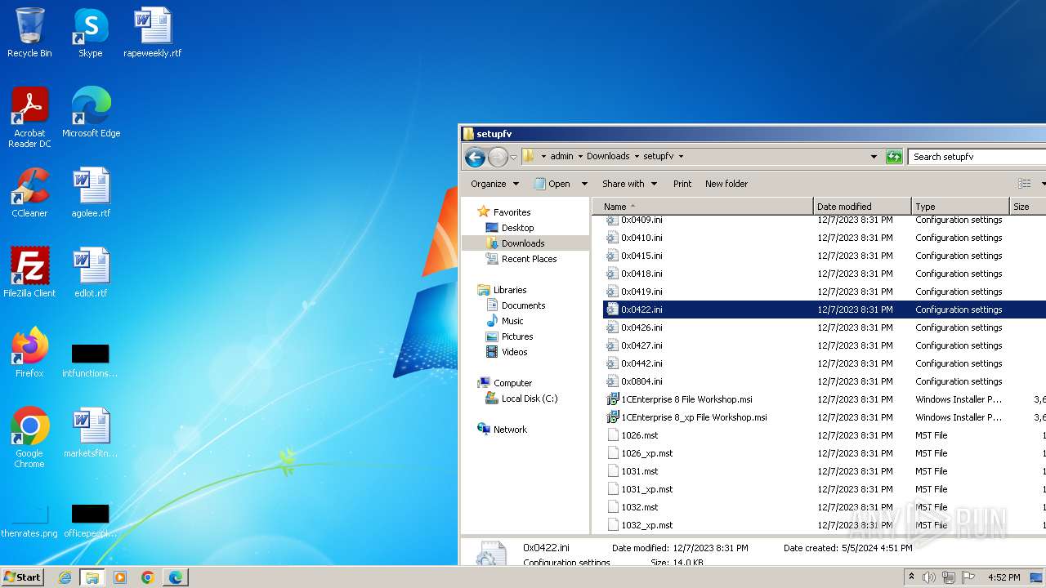Image resolution: width=1046 pixels, height=588 pixels.
Task: Select the agolee.rtf desktop file
Action: click(91, 192)
